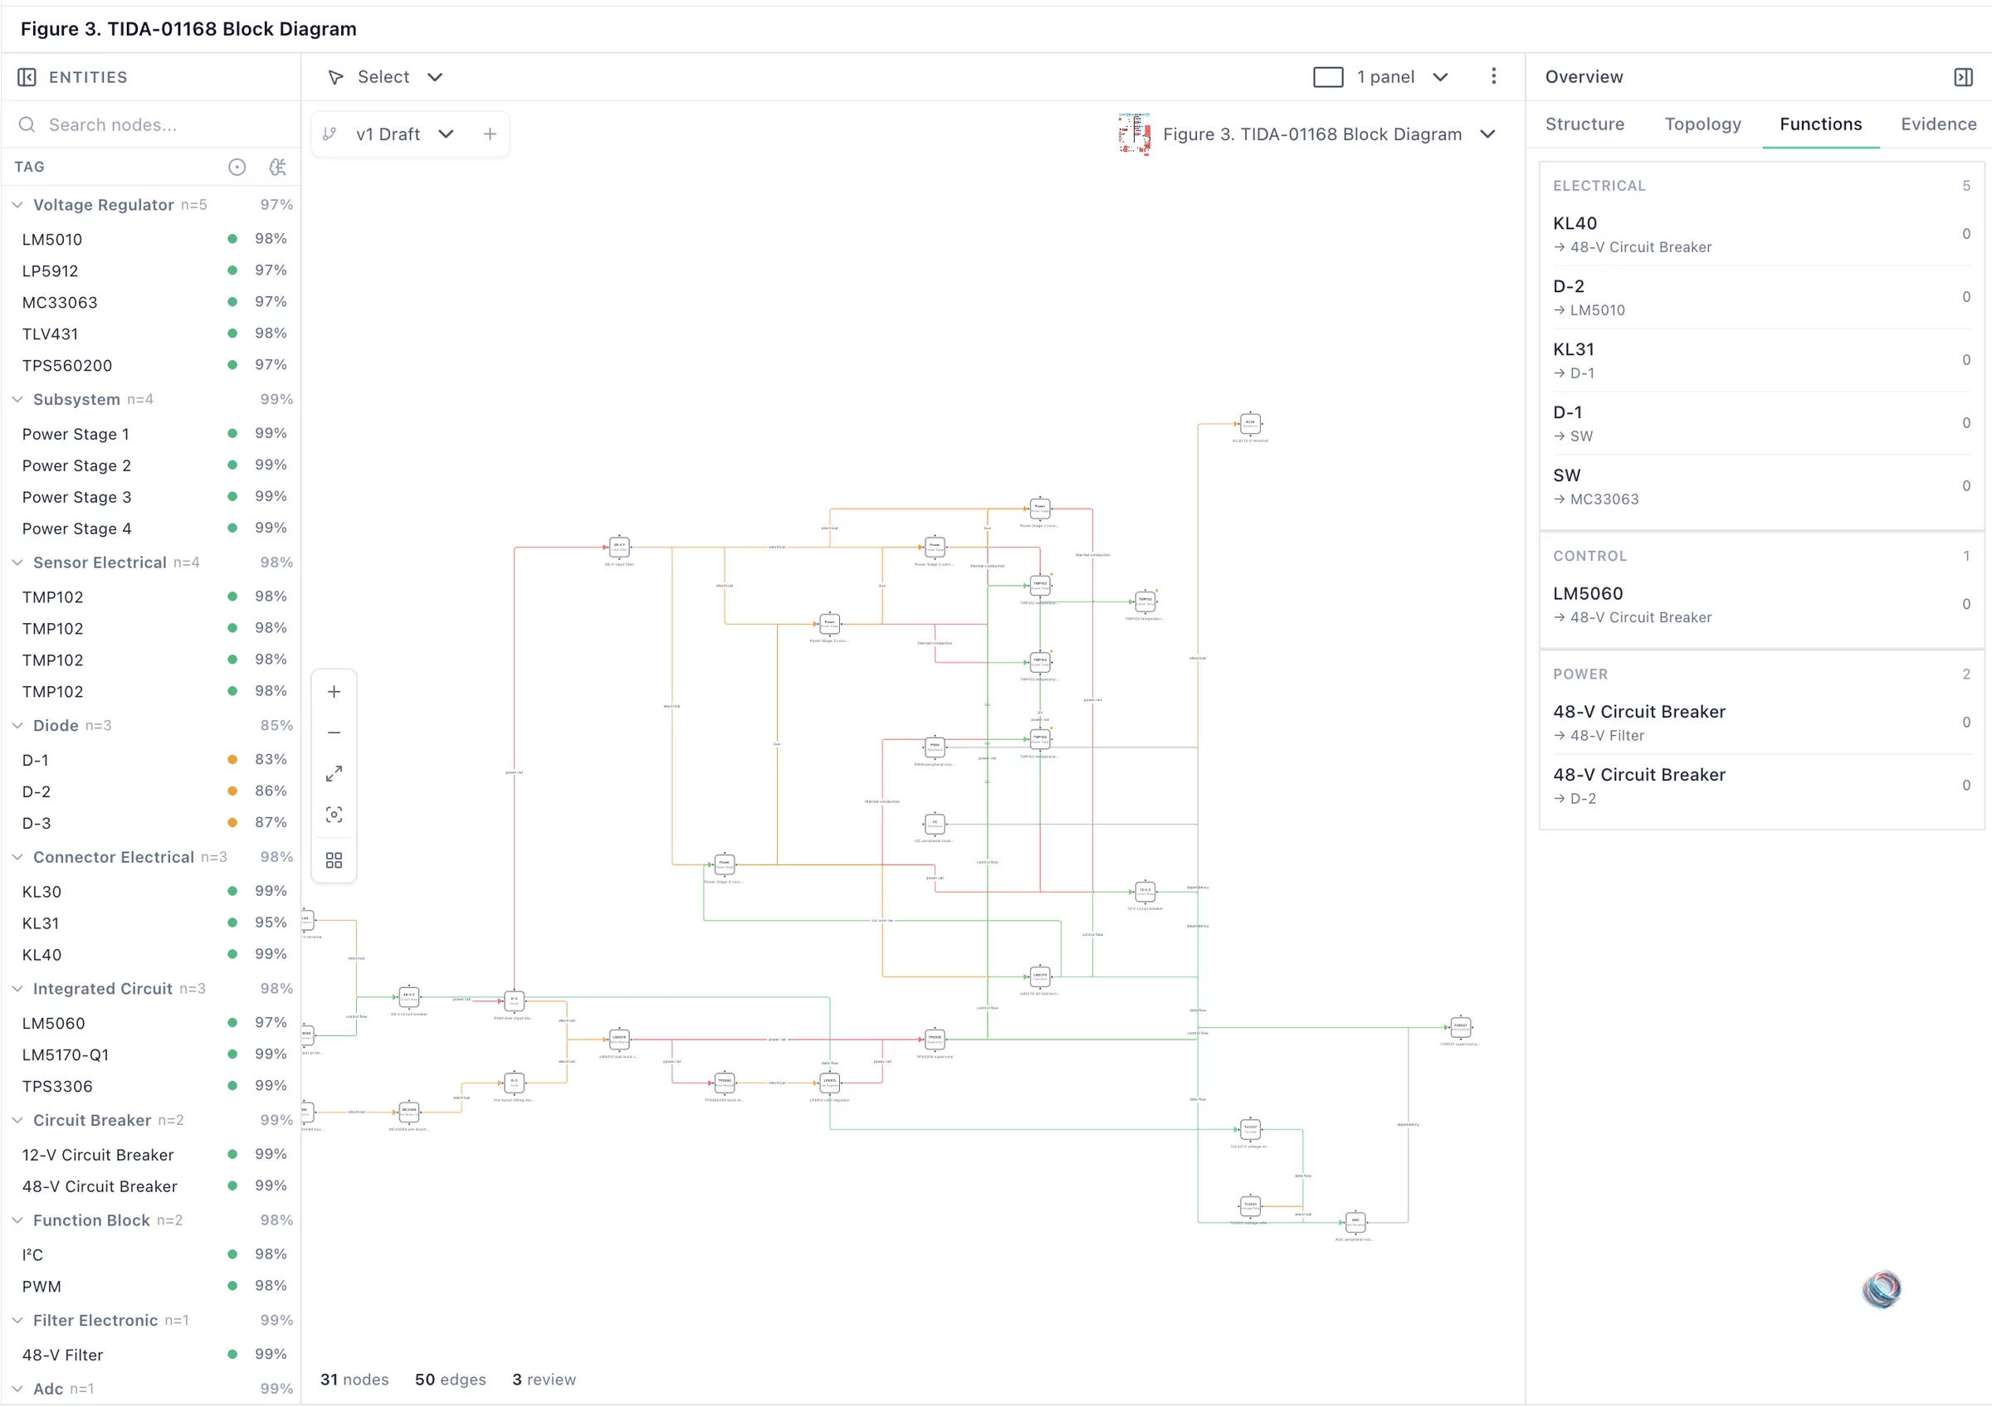Click the circle target icon beside TAG
Image resolution: width=1992 pixels, height=1407 pixels.
(x=237, y=168)
